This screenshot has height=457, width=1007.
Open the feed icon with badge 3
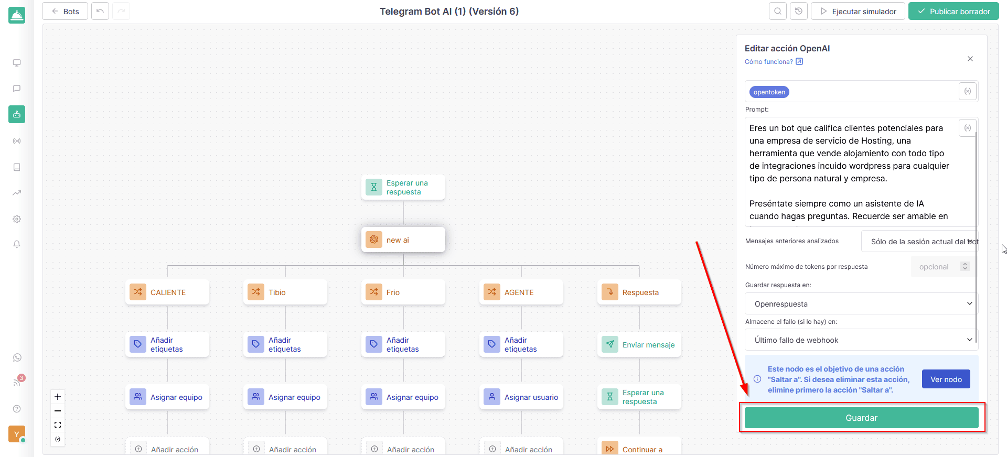18,382
